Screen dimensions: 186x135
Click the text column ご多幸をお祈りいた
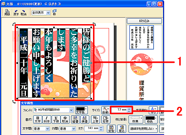tap(74, 63)
